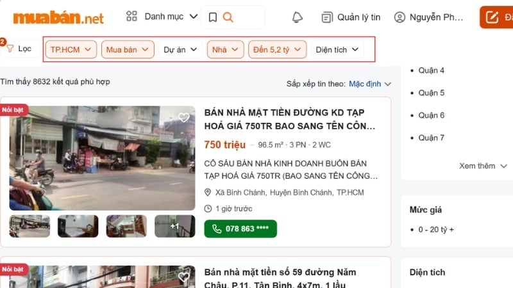Click the 750 triệu price text
The width and height of the screenshot is (513, 288).
point(225,145)
